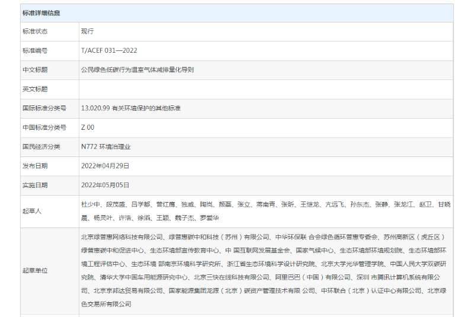Select the 现行 status value
This screenshot has width=474, height=317.
click(x=88, y=31)
